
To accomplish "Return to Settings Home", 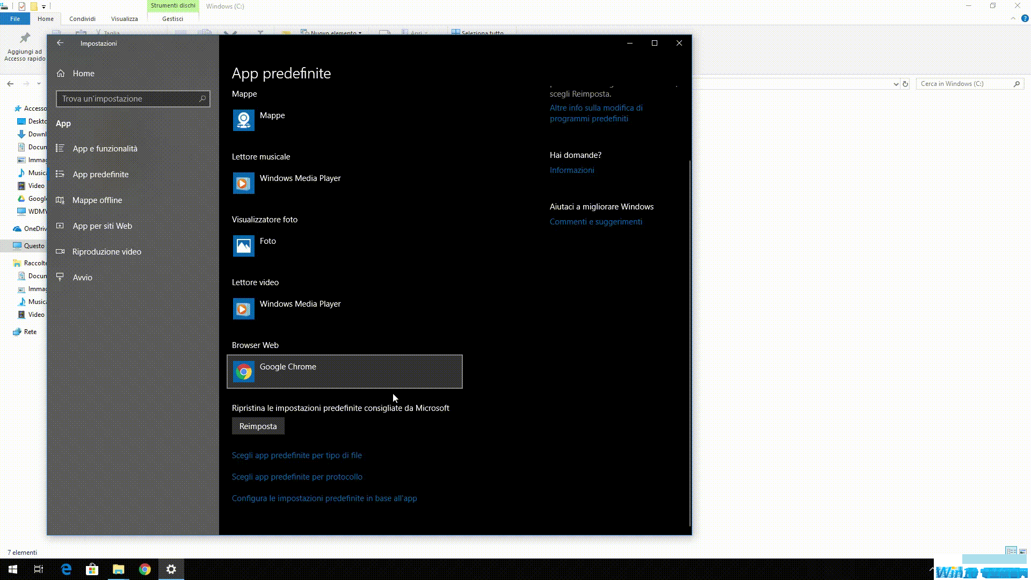I will 83,73.
